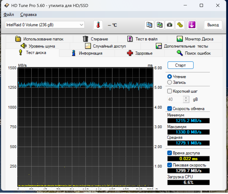Image resolution: width=228 pixels, height=194 pixels.
Task: Click the peak speed value 1299.7 MB/s
Action: tap(188, 171)
